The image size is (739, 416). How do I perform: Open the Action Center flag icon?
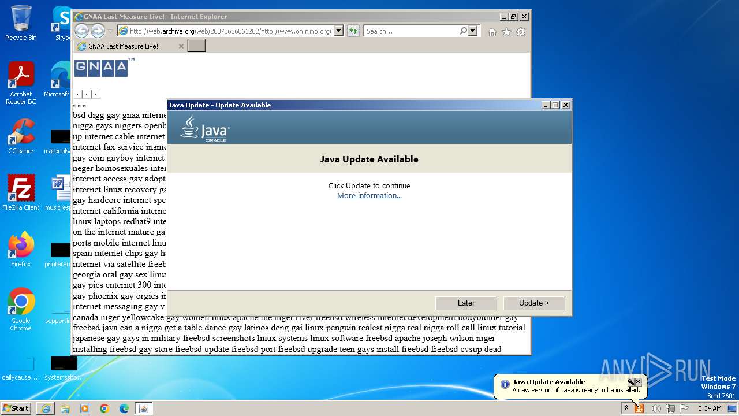pyautogui.click(x=684, y=408)
